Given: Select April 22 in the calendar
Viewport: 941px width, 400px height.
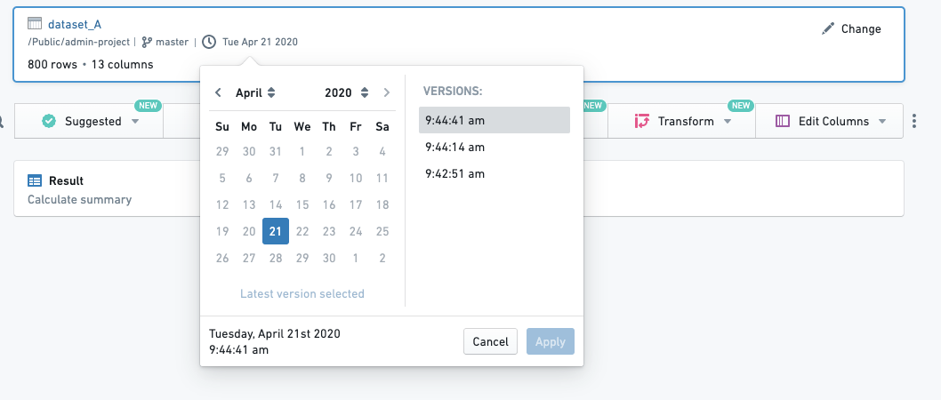Looking at the screenshot, I should tap(302, 231).
